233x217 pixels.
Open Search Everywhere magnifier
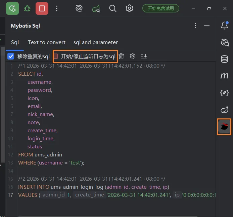coord(112,8)
